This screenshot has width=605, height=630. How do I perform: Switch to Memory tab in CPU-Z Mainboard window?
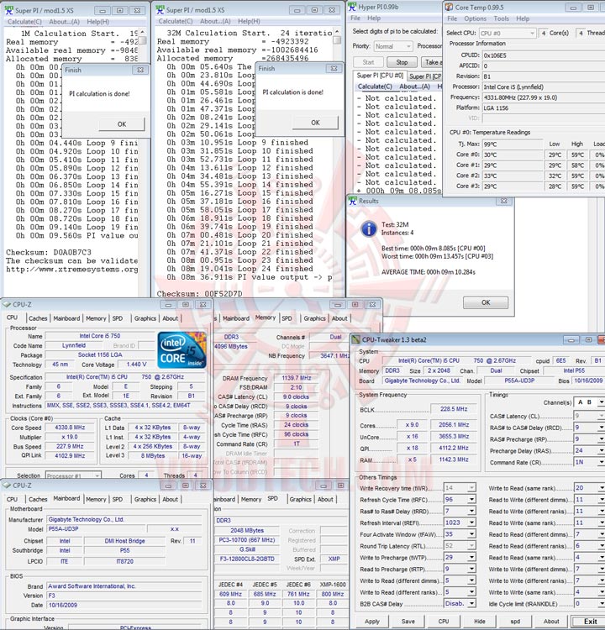coord(96,499)
